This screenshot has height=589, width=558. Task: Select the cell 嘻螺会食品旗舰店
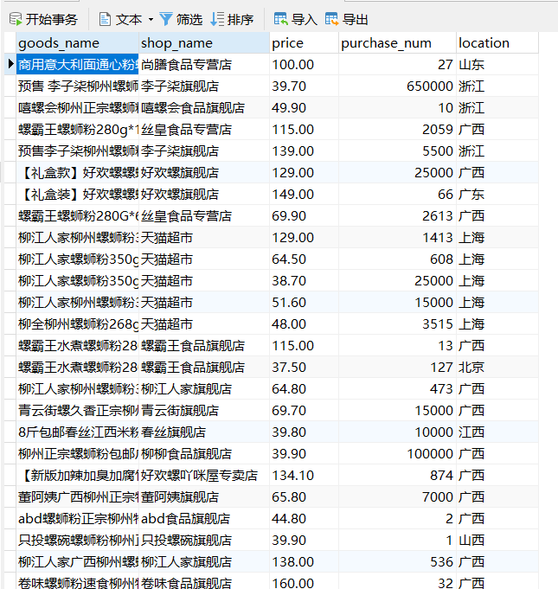(204, 108)
